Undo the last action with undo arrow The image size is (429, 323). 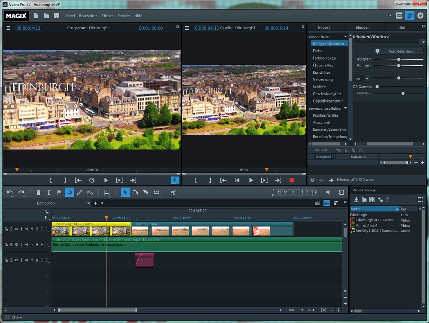tap(10, 193)
